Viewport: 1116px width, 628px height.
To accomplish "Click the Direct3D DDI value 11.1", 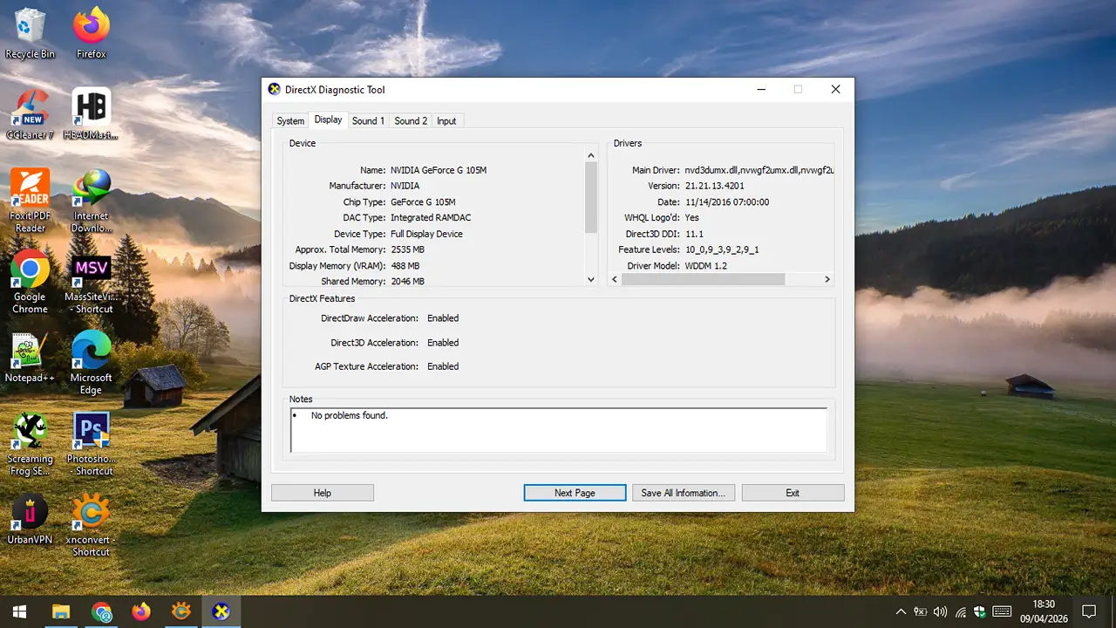I will (694, 234).
